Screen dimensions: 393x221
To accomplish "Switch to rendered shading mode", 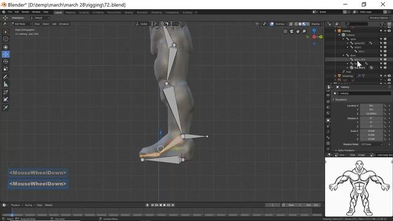I will point(308,24).
